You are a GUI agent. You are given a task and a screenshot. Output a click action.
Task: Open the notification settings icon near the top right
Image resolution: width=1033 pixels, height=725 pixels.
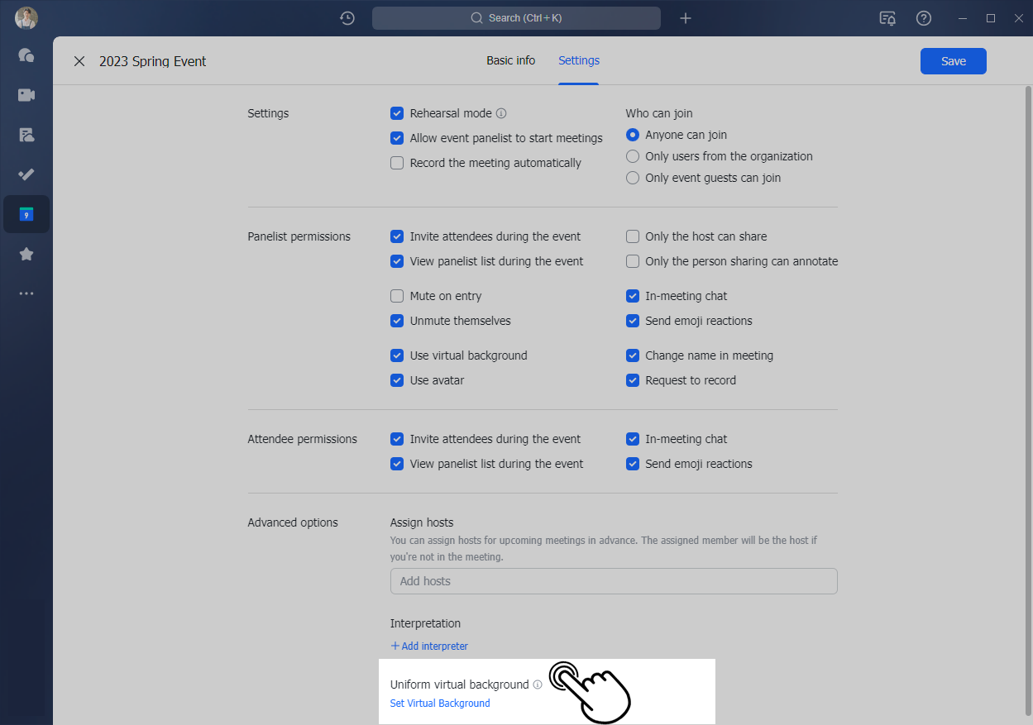(x=887, y=17)
